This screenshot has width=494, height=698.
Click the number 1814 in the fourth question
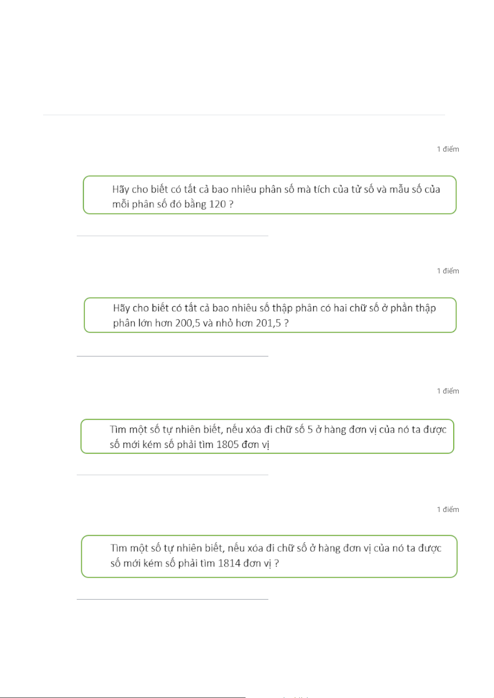coord(229,563)
